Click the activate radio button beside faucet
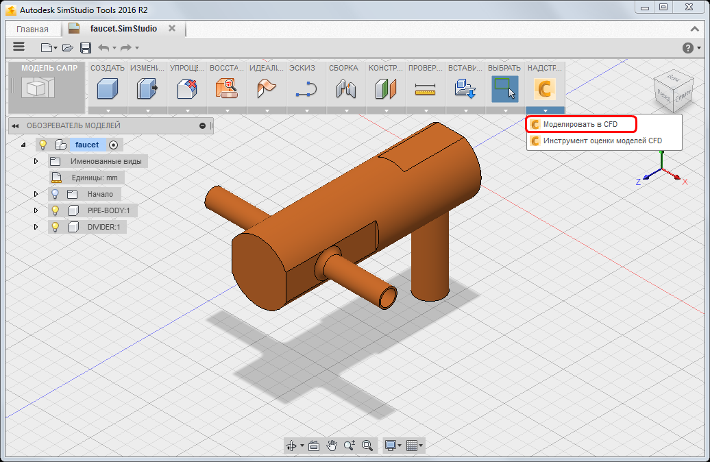Image resolution: width=710 pixels, height=462 pixels. (113, 145)
